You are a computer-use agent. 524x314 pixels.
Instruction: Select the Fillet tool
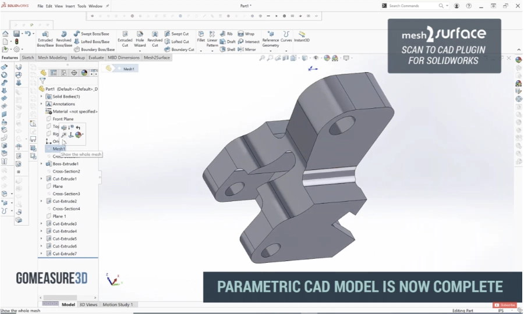[x=201, y=37]
